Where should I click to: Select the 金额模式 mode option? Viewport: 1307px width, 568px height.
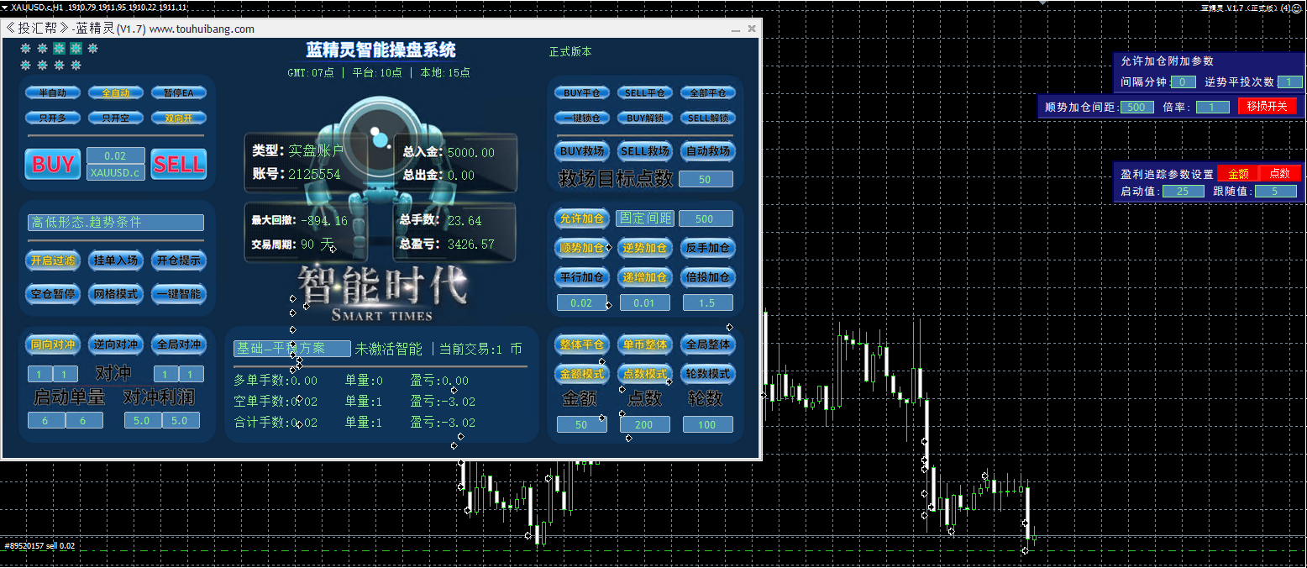581,374
